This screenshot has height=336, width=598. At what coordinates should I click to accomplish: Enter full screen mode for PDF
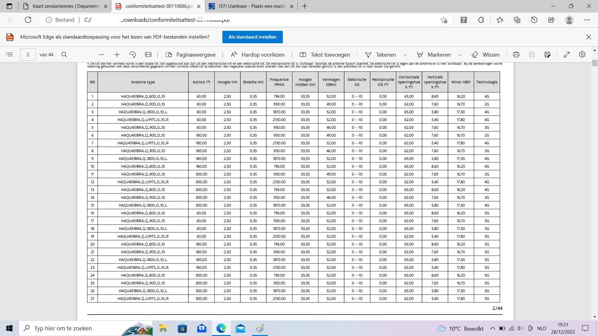click(x=567, y=55)
